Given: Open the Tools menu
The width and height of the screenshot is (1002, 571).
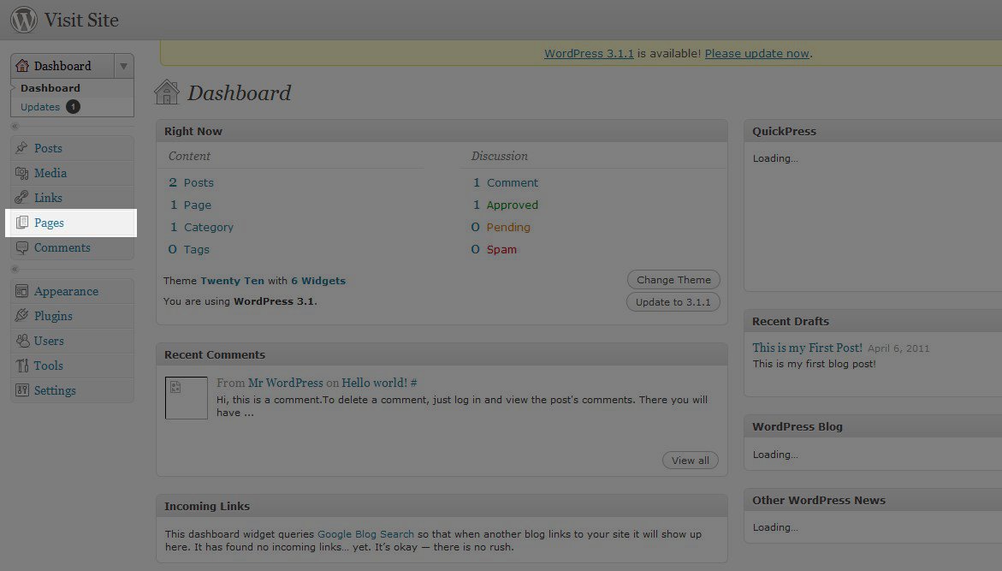Looking at the screenshot, I should (x=48, y=366).
